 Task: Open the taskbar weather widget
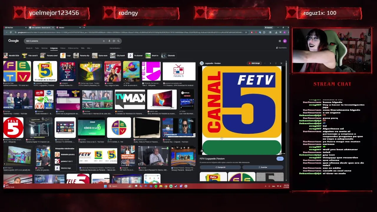pos(9,186)
